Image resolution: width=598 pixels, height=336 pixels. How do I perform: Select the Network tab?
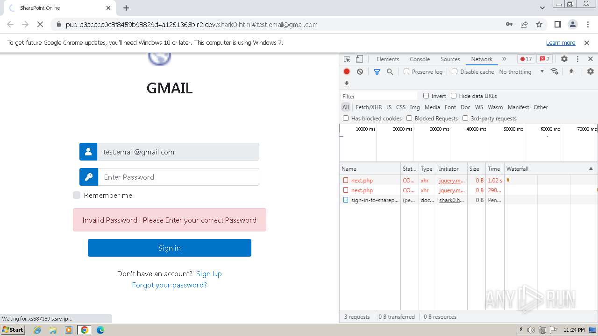[481, 59]
